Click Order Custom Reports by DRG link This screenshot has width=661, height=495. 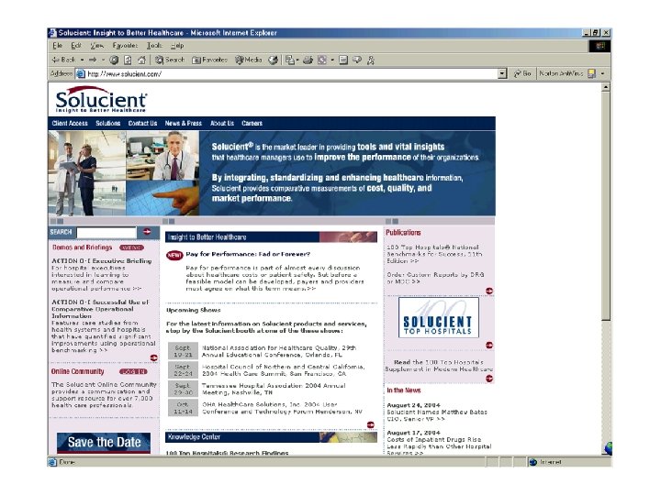point(435,278)
